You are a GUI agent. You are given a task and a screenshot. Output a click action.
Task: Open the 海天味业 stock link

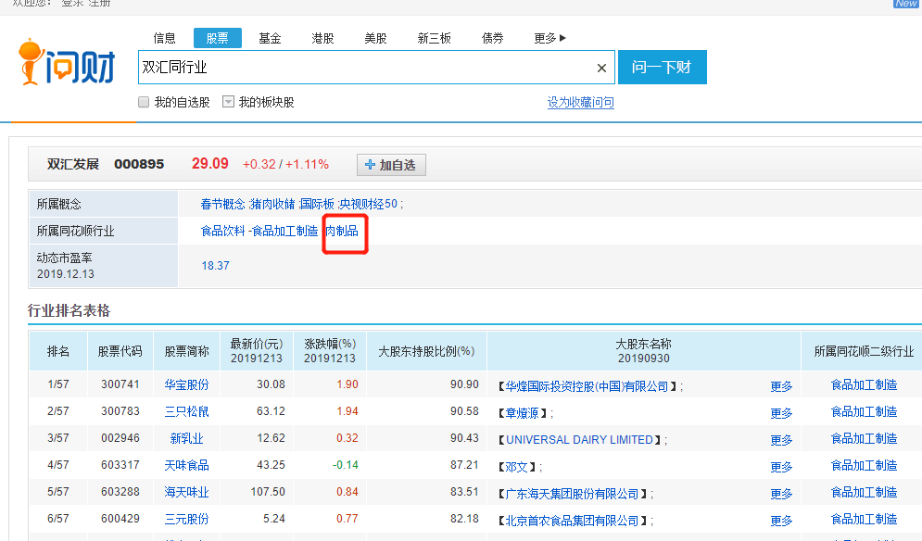186,492
